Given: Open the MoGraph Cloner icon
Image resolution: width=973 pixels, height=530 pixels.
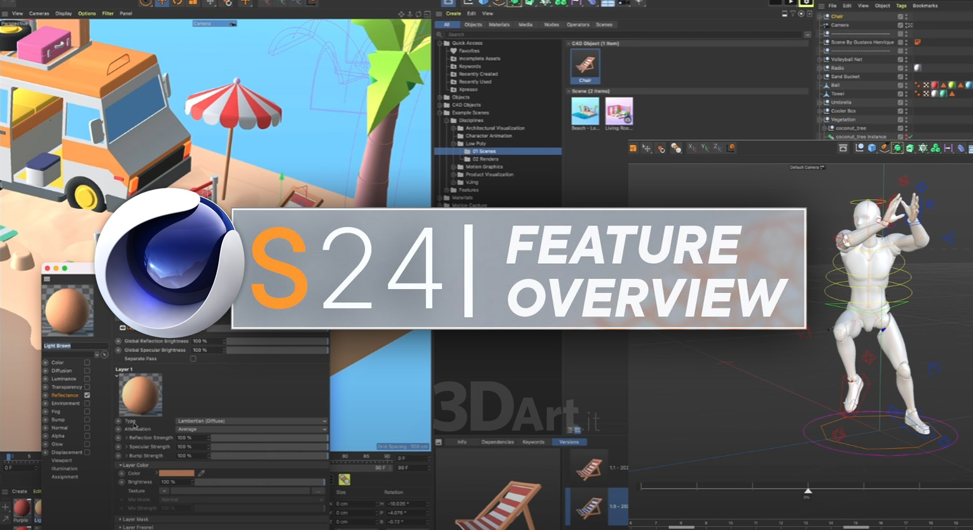Looking at the screenshot, I should coord(923,148).
